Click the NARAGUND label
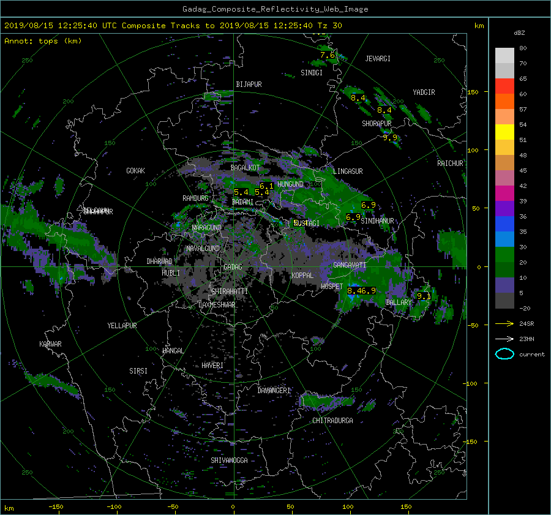Screen dimensions: 551x515 [x=207, y=227]
